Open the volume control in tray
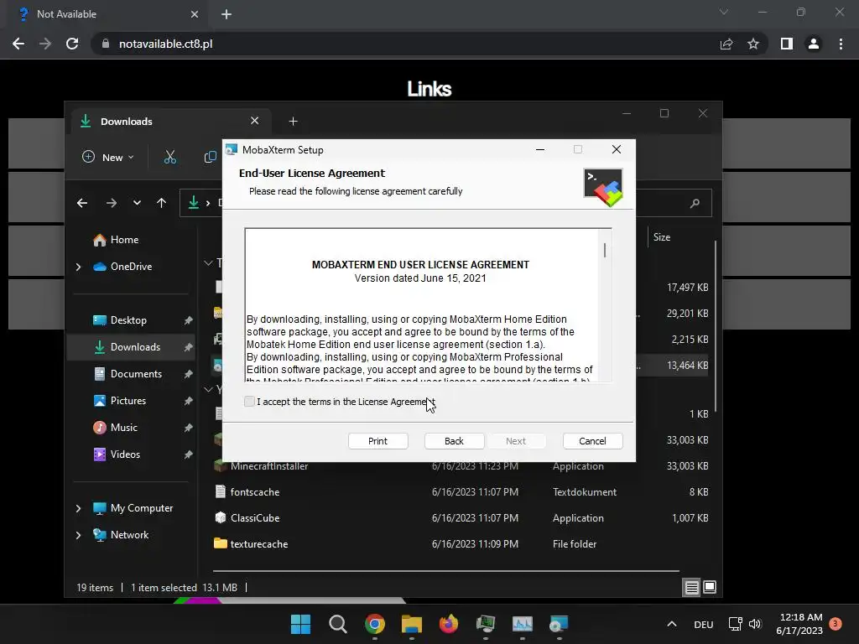Image resolution: width=859 pixels, height=644 pixels. click(x=755, y=624)
